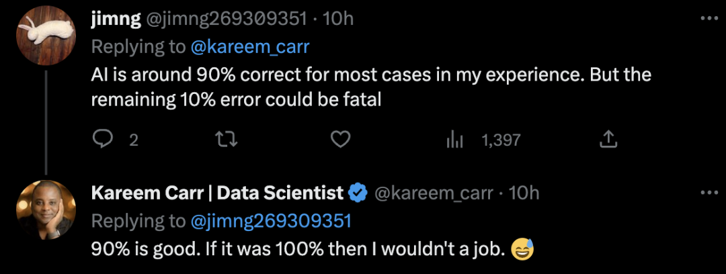726x274 pixels.
Task: Open more options menu on jimng's tweet
Action: click(709, 18)
